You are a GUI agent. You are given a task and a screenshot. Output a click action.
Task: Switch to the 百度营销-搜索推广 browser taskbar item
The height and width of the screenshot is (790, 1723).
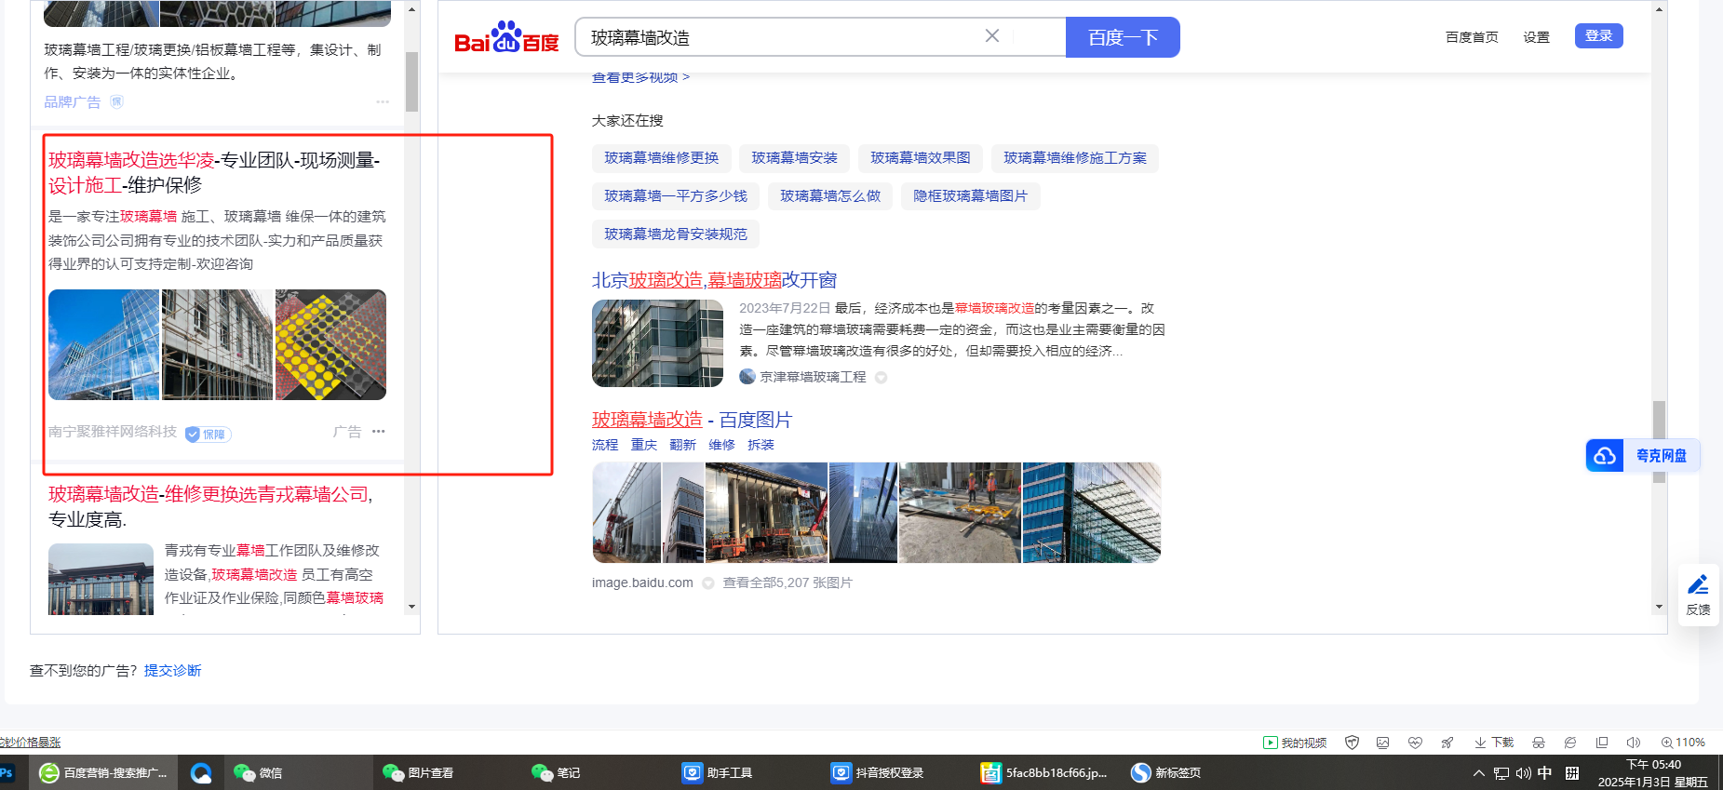[x=103, y=772]
